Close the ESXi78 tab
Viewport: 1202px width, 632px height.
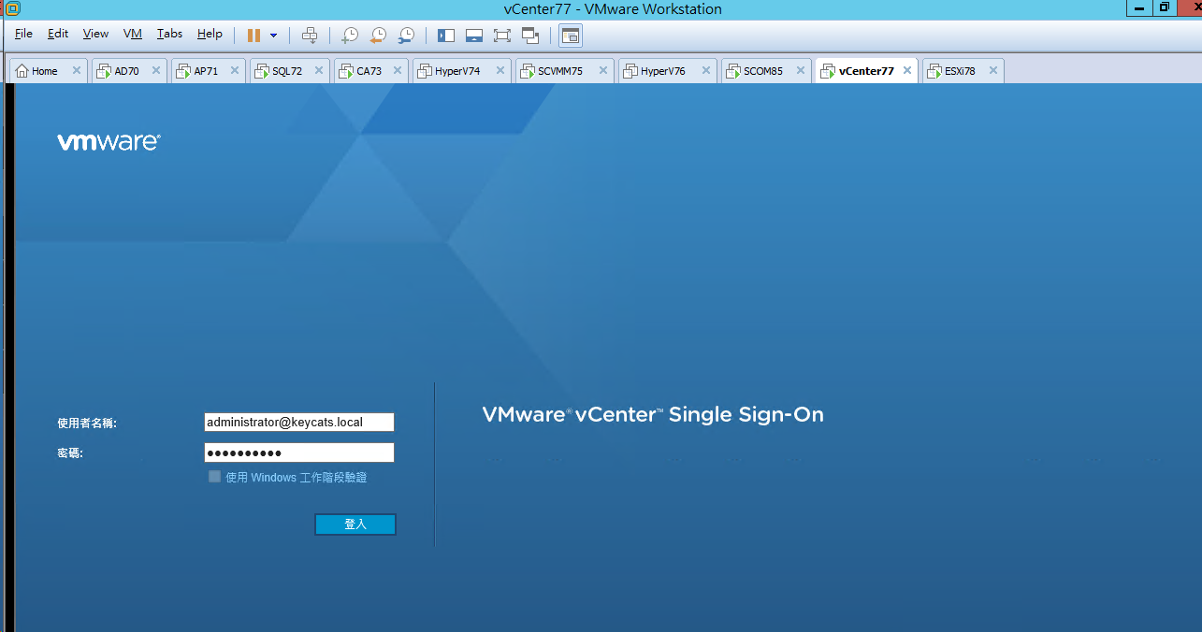click(x=993, y=70)
